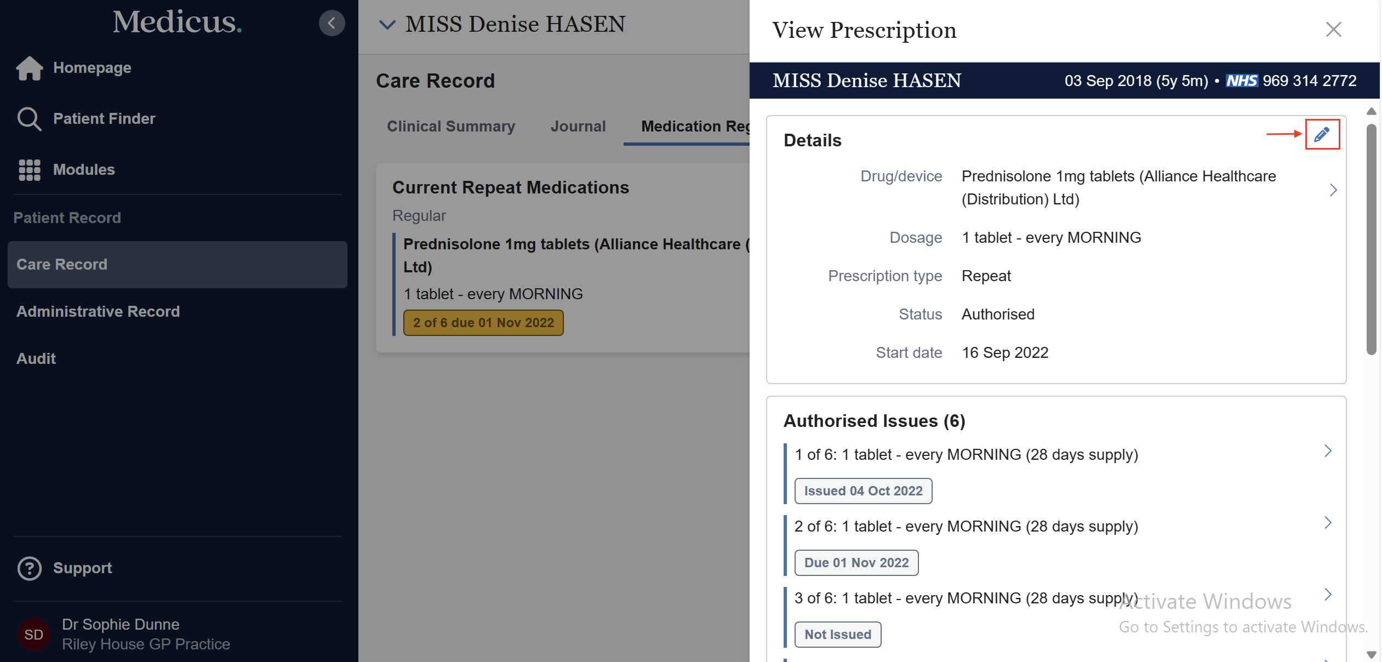Collapse the sidebar with the chevron icon

[x=331, y=23]
